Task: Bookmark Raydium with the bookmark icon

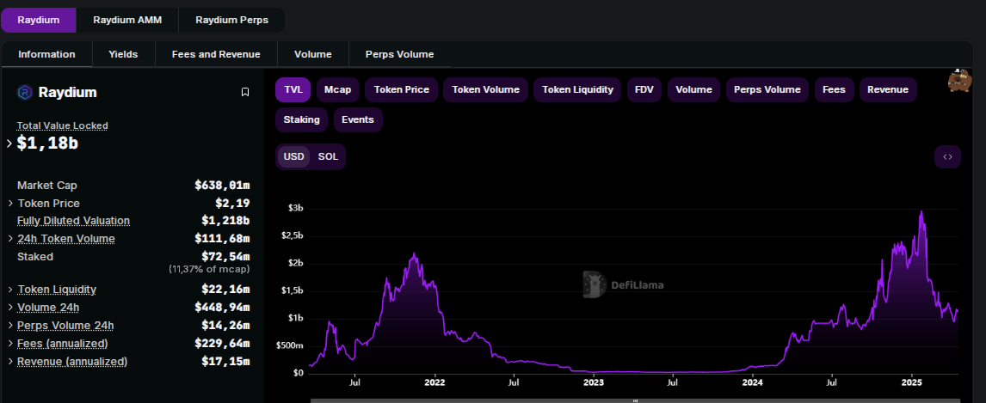Action: point(245,92)
